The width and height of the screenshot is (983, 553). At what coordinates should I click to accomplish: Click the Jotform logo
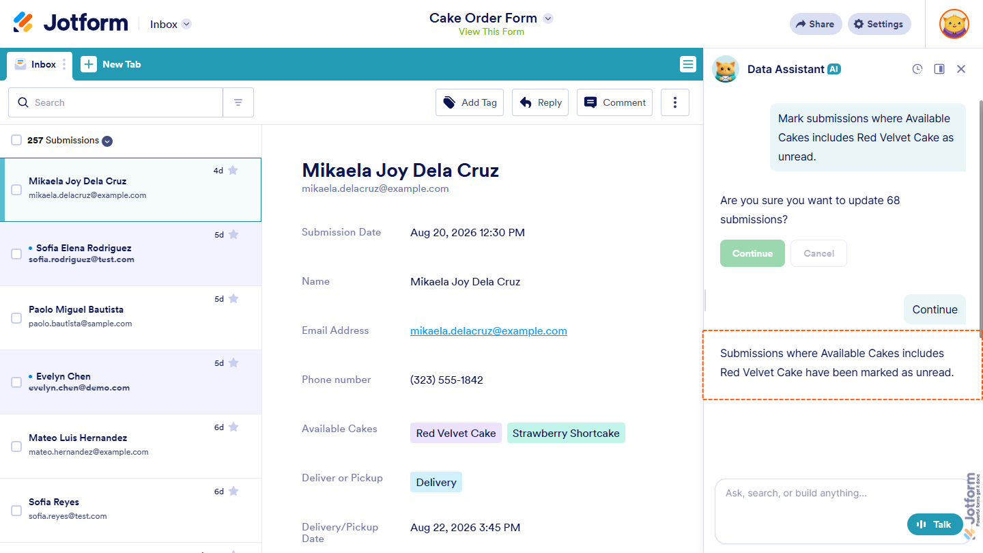pos(70,23)
